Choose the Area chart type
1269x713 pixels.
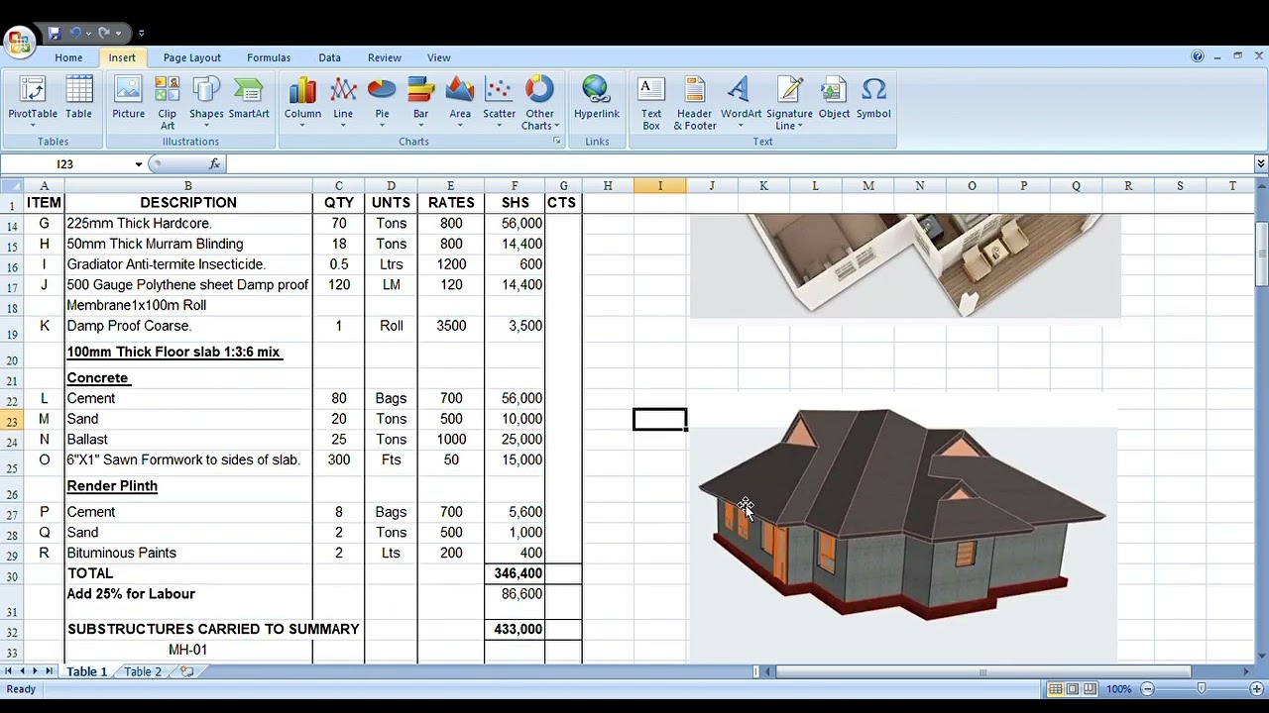pos(460,104)
